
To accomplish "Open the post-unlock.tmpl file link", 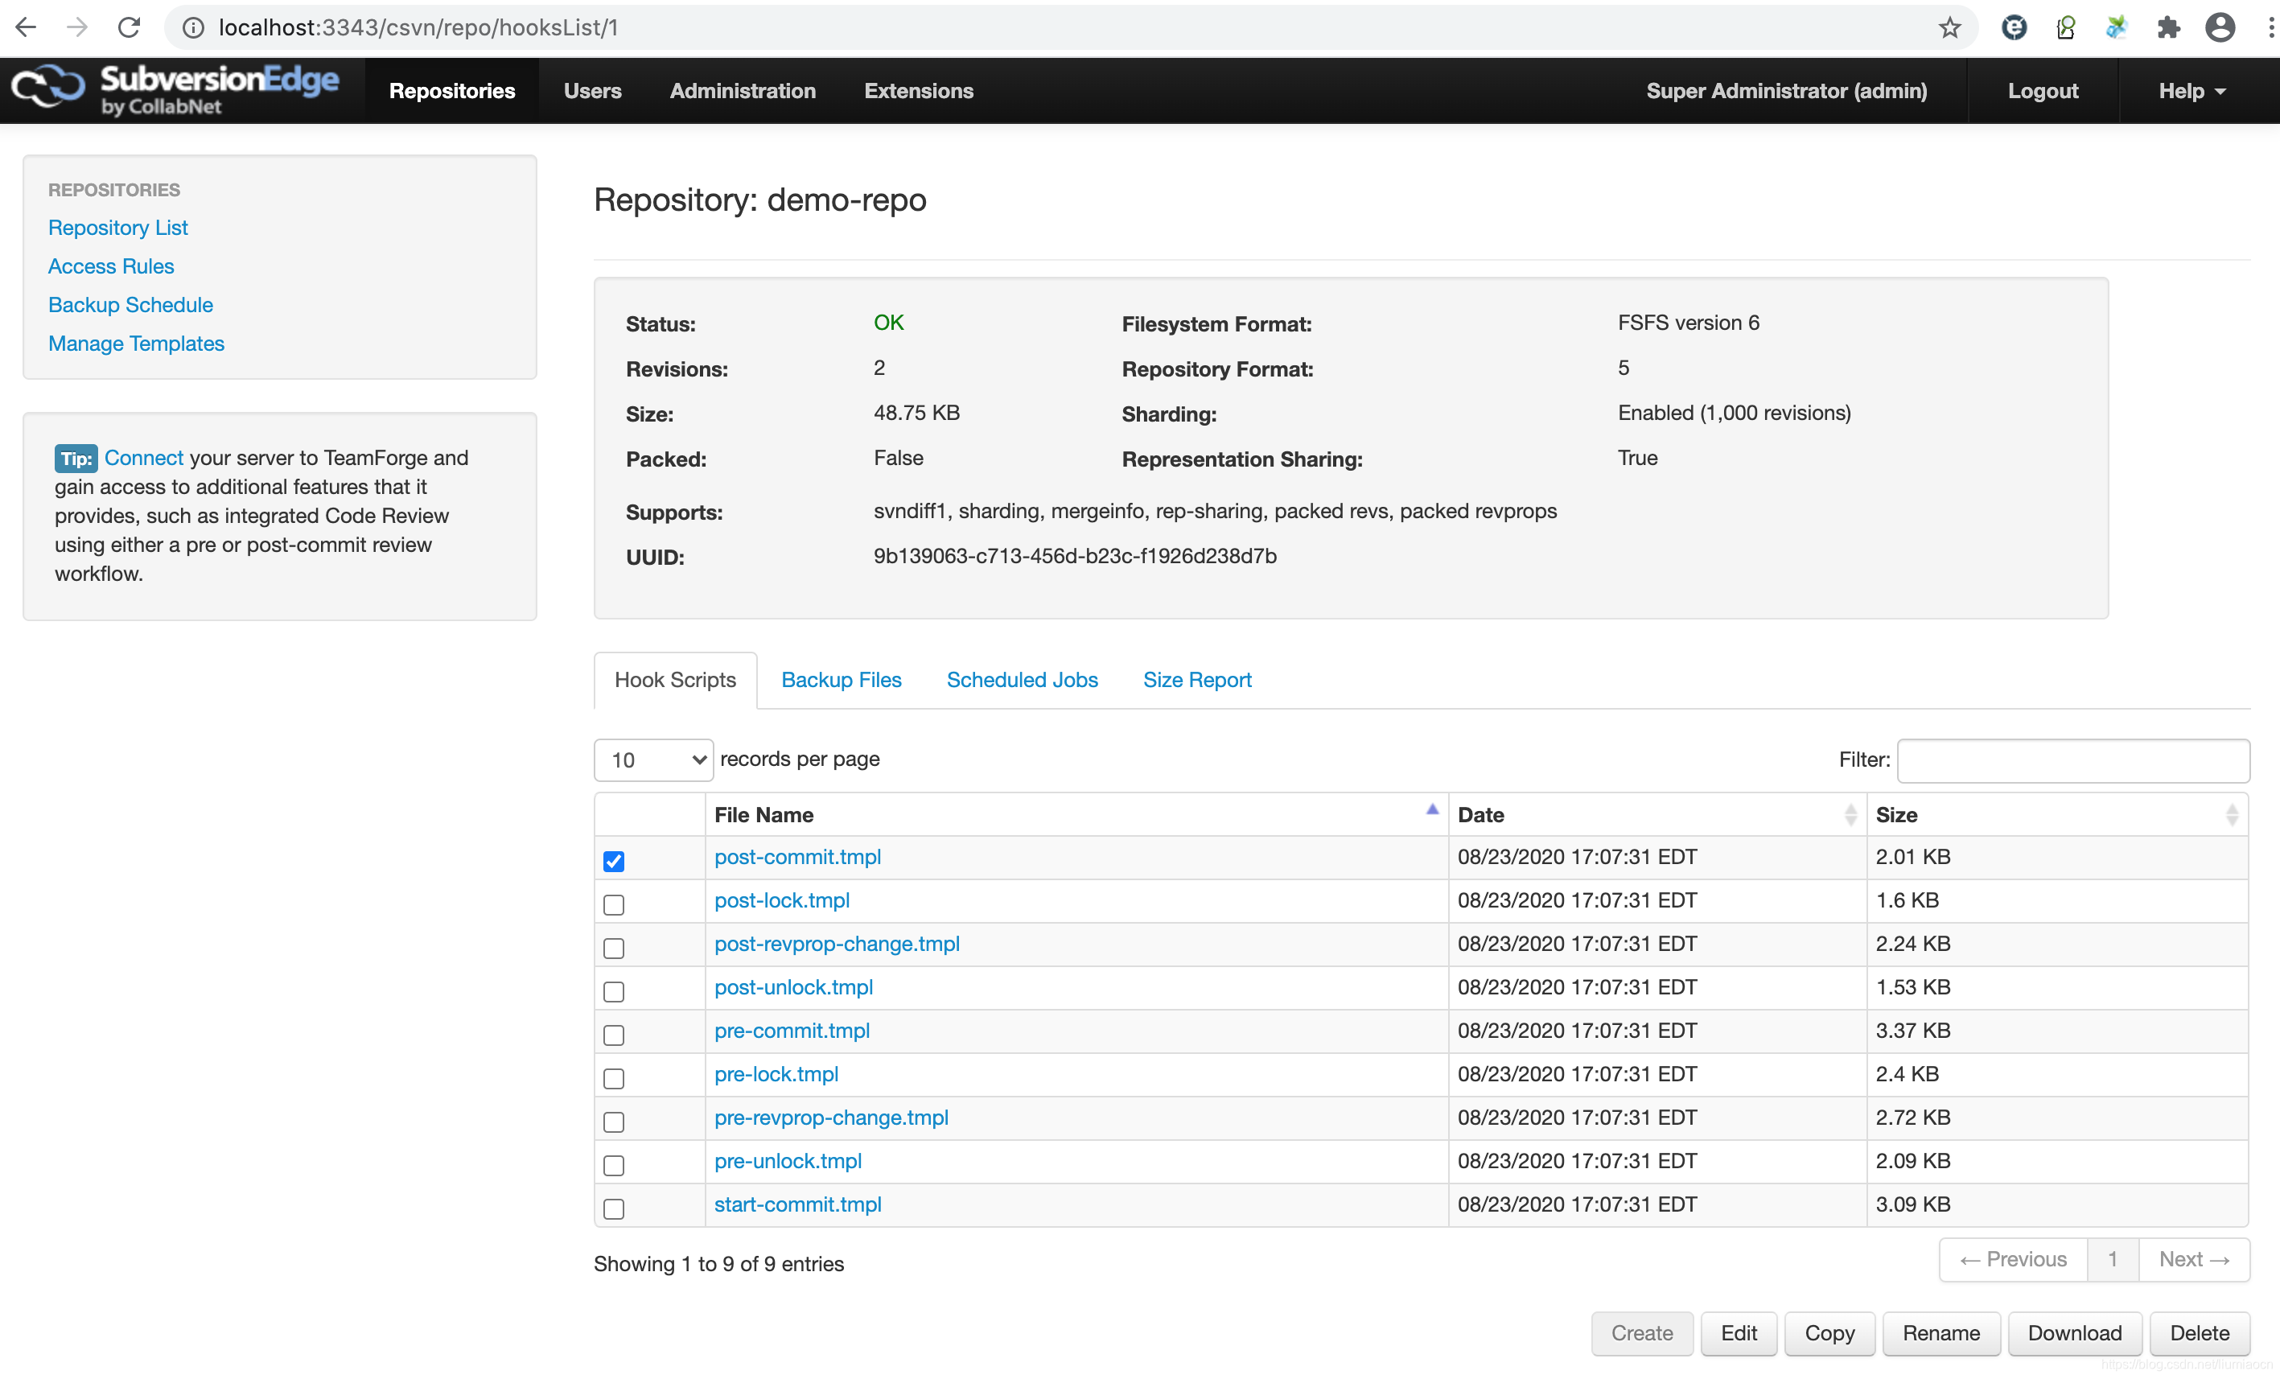I will (793, 986).
